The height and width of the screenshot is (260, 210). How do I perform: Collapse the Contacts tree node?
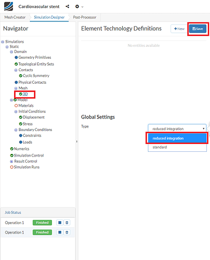16,70
